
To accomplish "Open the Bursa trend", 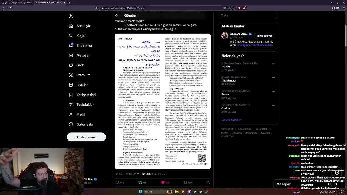I will [x=225, y=95].
